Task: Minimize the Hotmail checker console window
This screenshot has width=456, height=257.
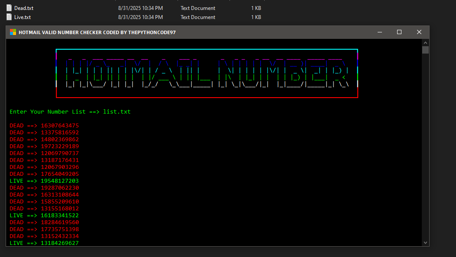Action: [x=379, y=32]
